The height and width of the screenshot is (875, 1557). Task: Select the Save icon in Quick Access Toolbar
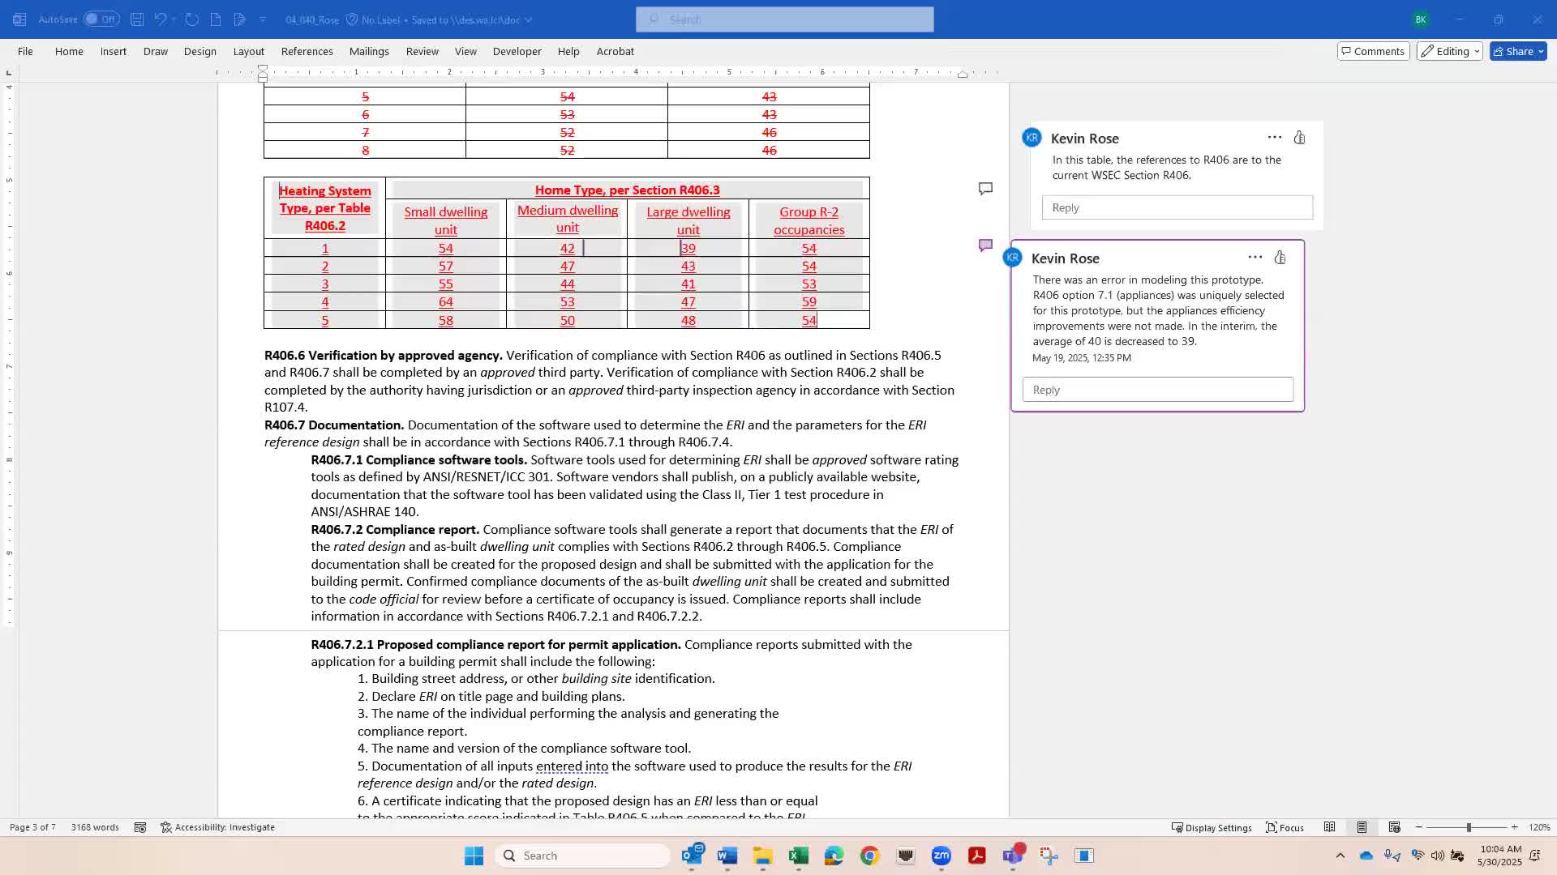137,19
